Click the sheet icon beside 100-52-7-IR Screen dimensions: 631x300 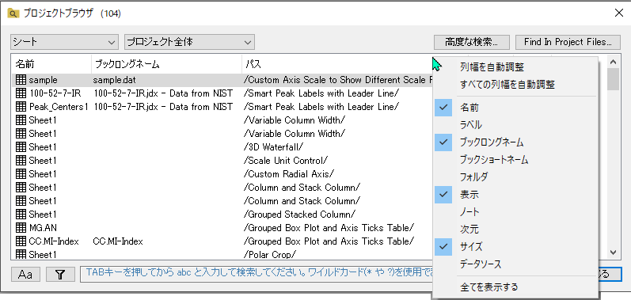pyautogui.click(x=21, y=93)
